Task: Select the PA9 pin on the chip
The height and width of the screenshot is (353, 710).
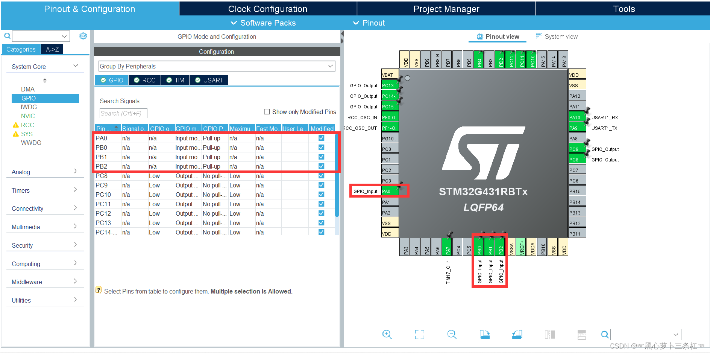Action: click(x=577, y=128)
